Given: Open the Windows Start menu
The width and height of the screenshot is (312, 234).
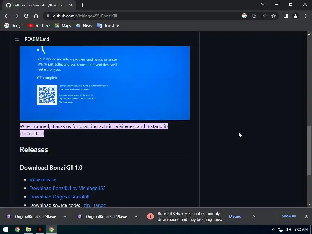Looking at the screenshot, I should [5, 229].
